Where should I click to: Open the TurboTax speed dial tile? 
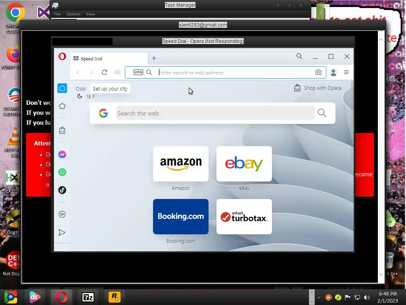pos(244,216)
